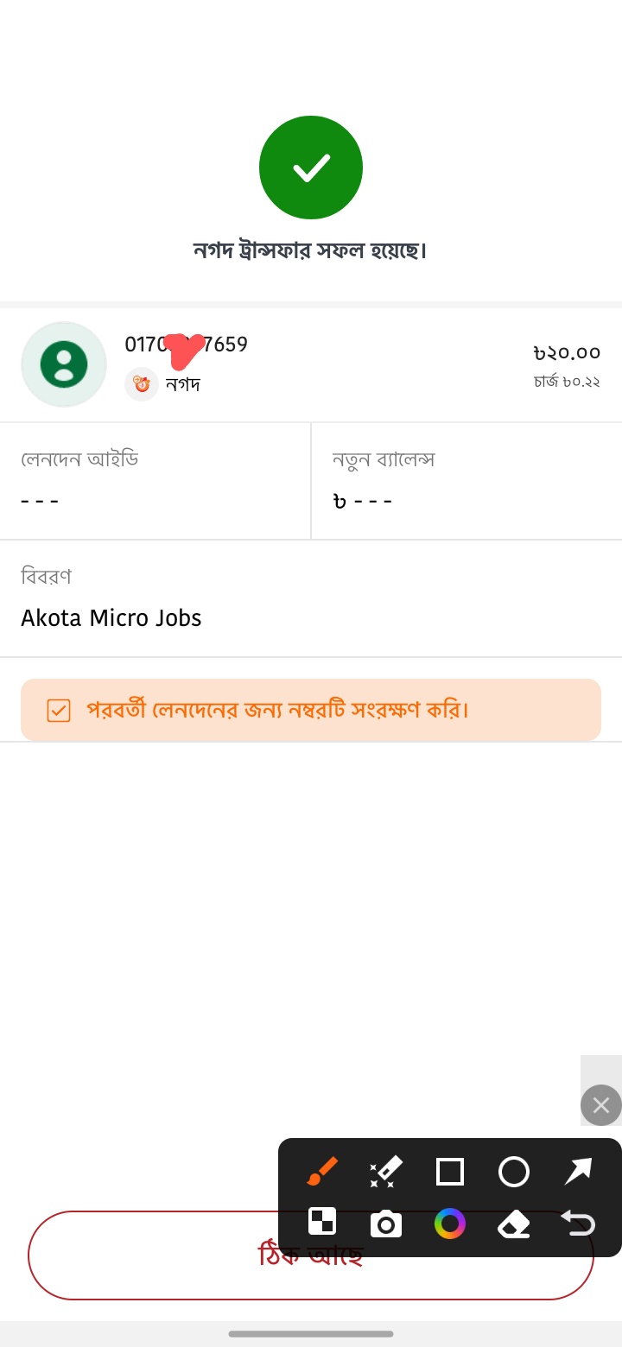Image resolution: width=622 pixels, height=1347 pixels.
Task: Select the eraser tool
Action: [x=514, y=1224]
